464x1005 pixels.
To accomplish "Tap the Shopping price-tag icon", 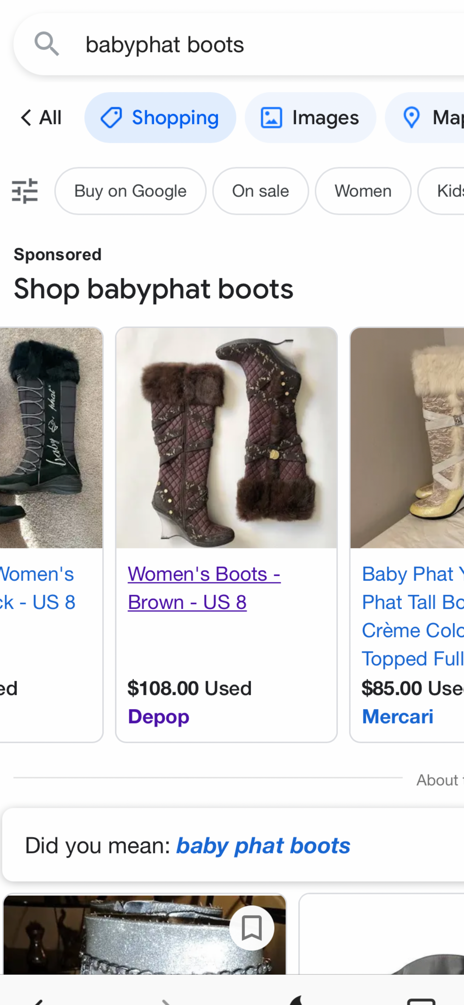I will coord(112,117).
